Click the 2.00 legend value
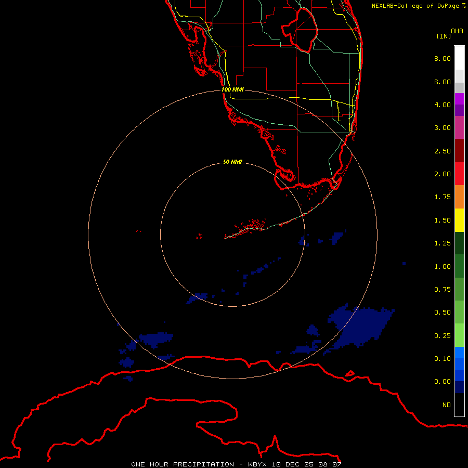This screenshot has width=468, height=468. [443, 174]
